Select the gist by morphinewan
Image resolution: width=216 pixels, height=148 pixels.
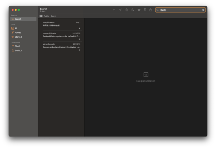[61, 25]
